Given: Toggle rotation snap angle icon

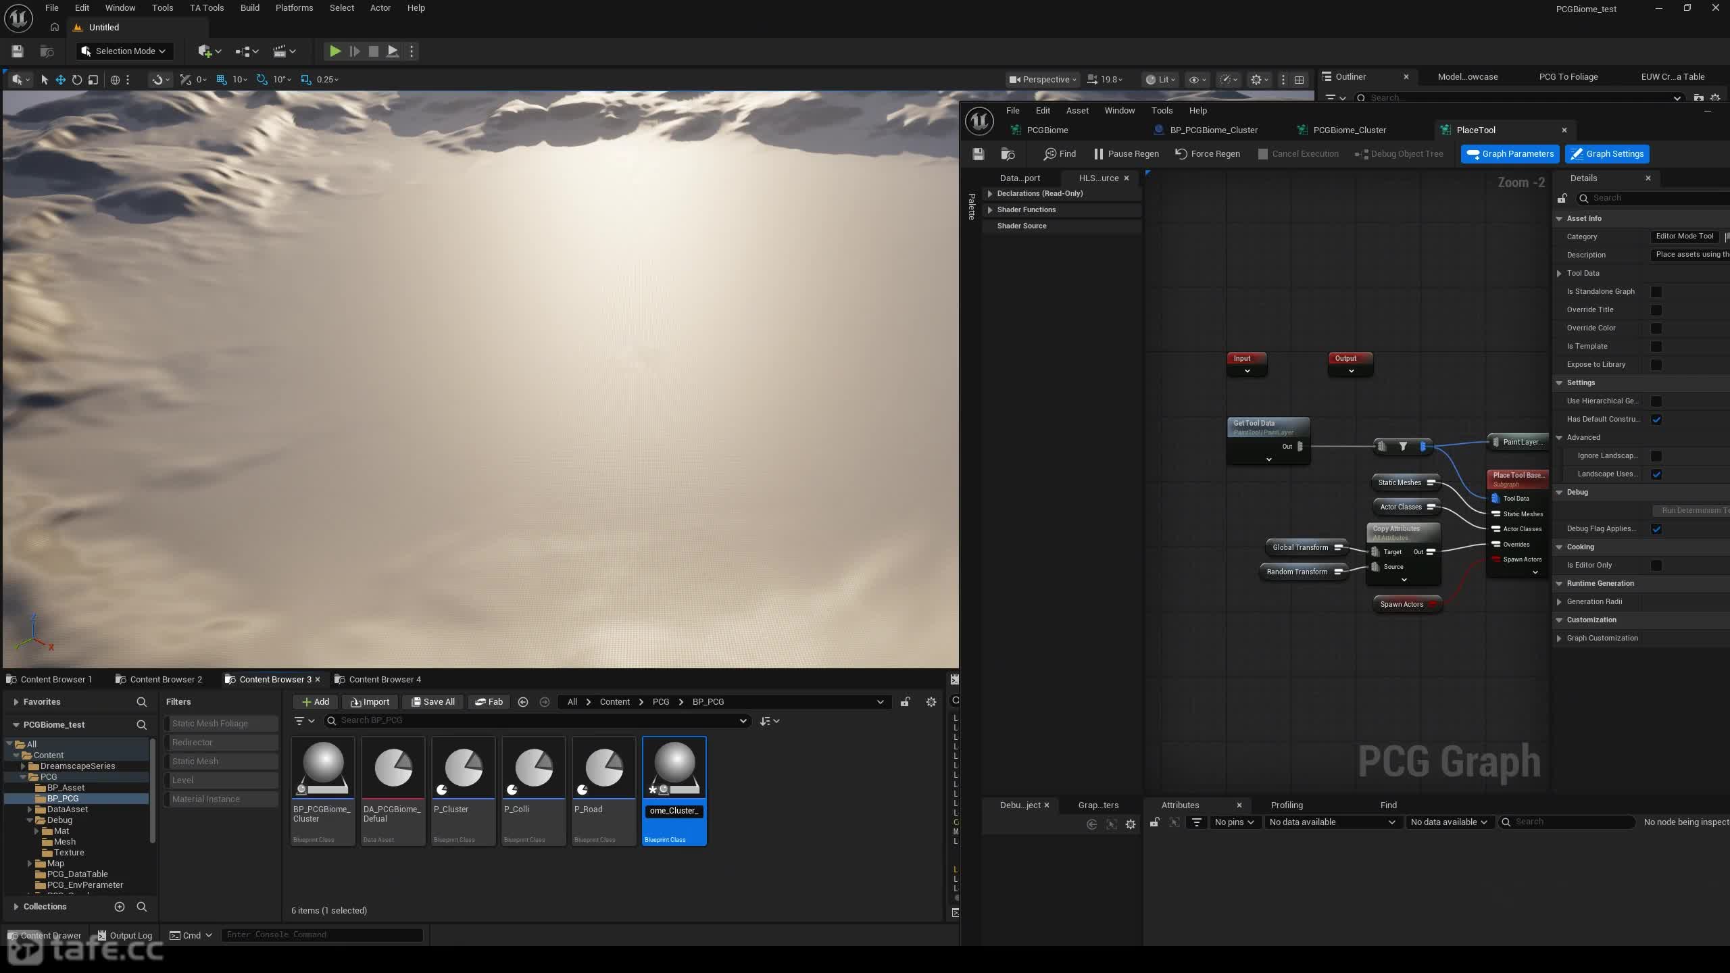Looking at the screenshot, I should tap(262, 80).
